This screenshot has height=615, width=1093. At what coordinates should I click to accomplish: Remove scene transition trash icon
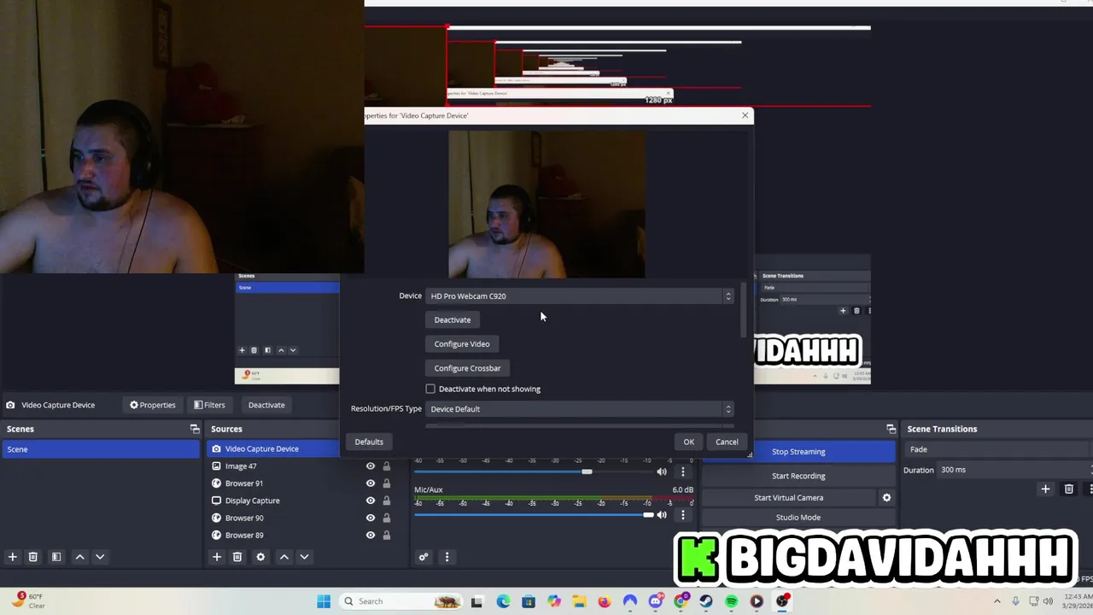[1069, 489]
